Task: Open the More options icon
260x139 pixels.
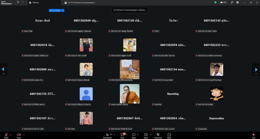Action: pyautogui.click(x=169, y=135)
